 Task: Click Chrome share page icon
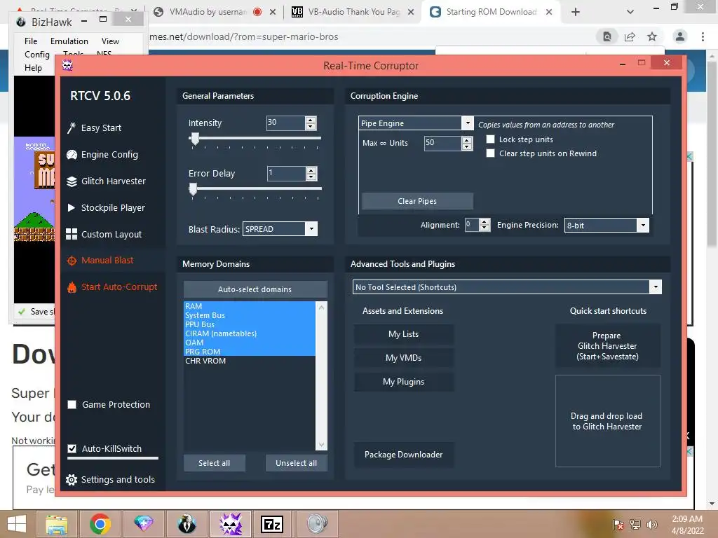tap(630, 36)
